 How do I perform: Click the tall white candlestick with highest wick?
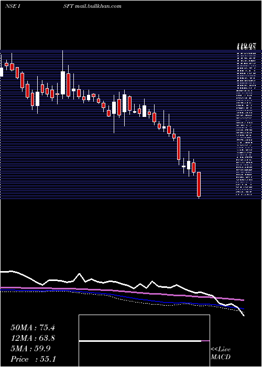click(x=63, y=83)
